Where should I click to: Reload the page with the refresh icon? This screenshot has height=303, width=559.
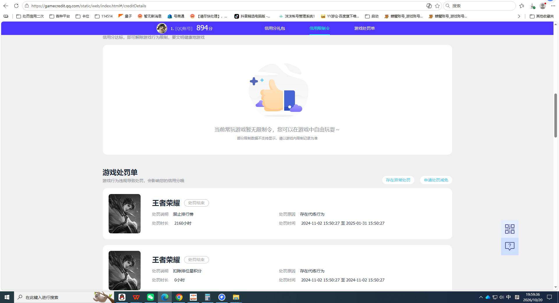pos(16,6)
